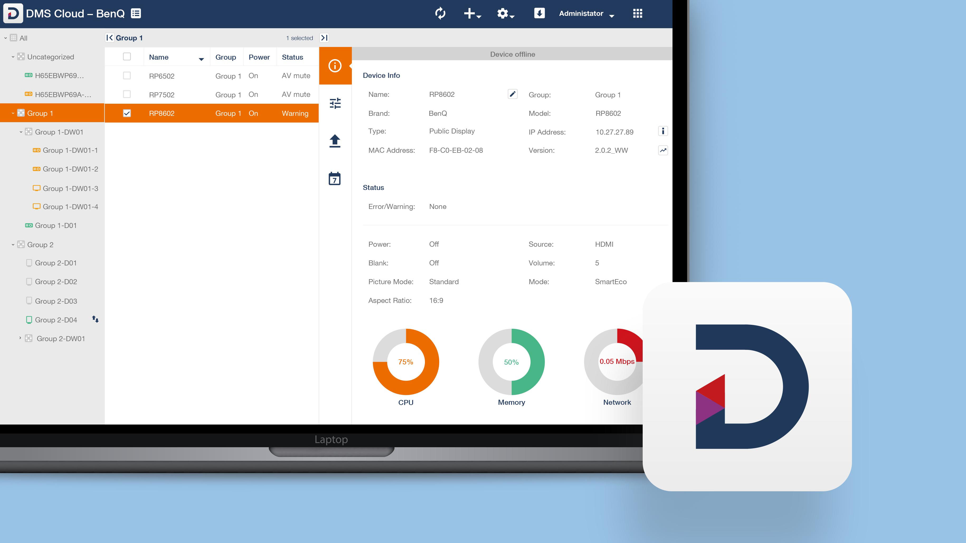Screen dimensions: 966x543
Task: Click the IP address info icon
Action: pyautogui.click(x=663, y=131)
